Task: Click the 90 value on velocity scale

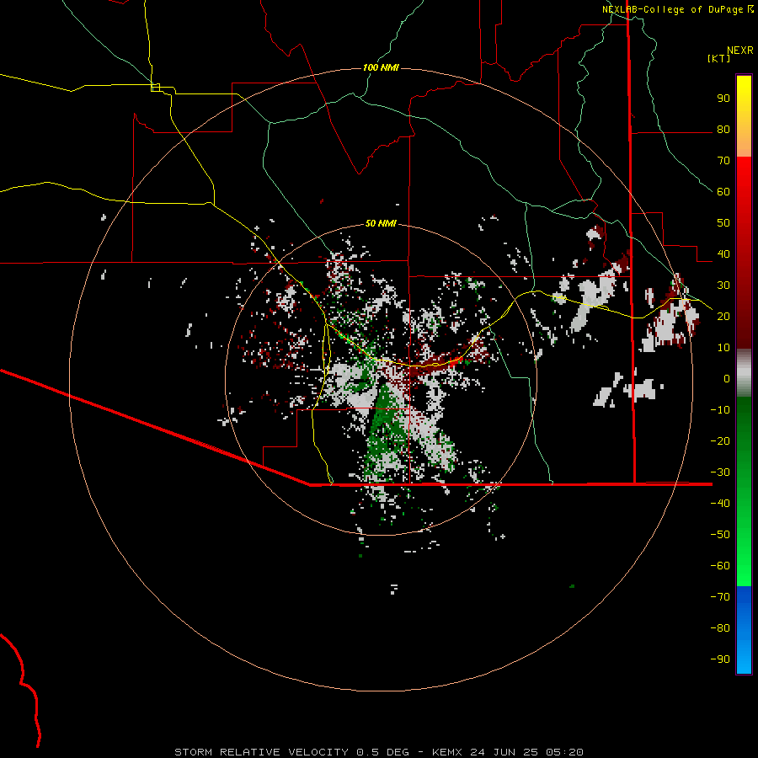Action: 723,99
